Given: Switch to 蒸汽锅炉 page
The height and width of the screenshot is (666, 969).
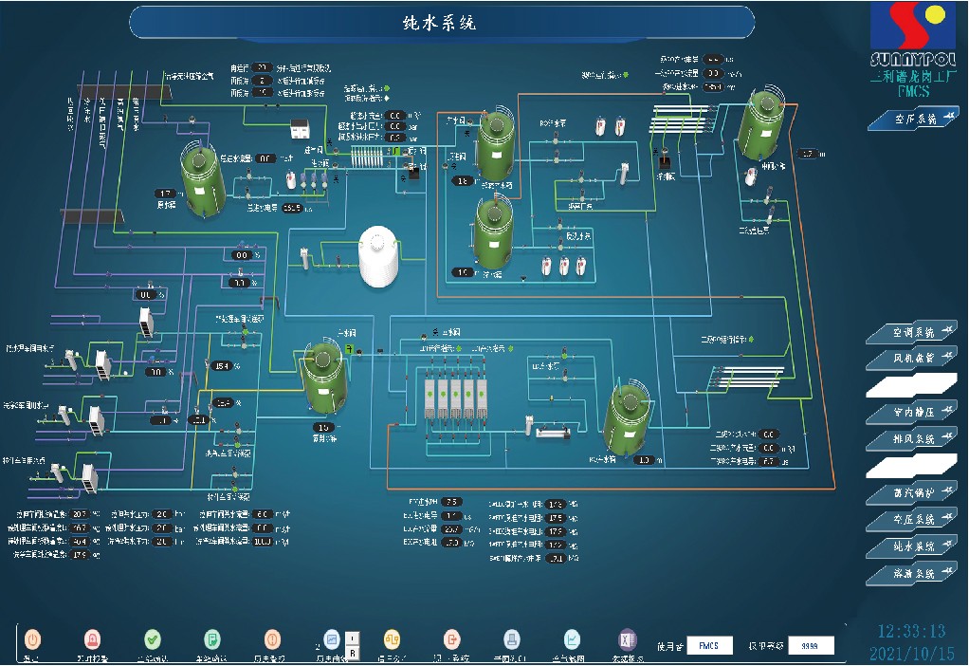Looking at the screenshot, I should pos(909,494).
